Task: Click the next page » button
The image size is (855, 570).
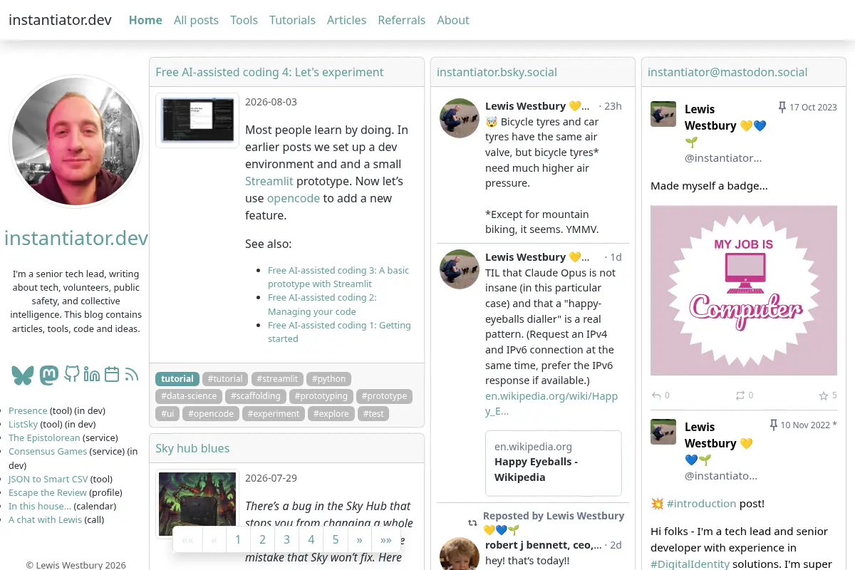Action: (x=360, y=540)
